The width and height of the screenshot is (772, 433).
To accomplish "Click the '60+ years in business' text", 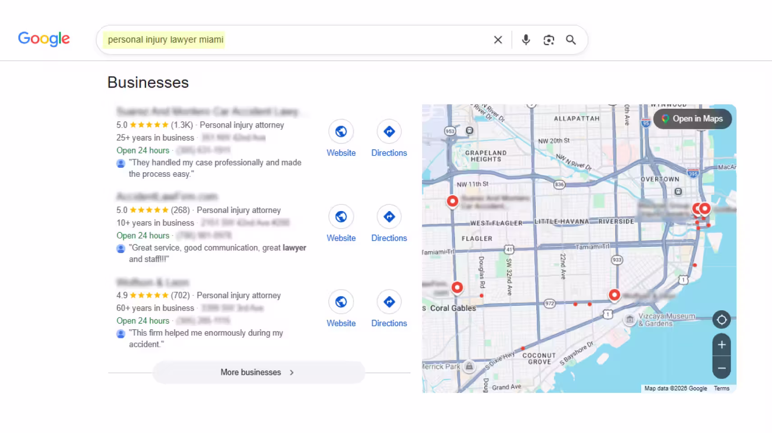I will tap(155, 308).
